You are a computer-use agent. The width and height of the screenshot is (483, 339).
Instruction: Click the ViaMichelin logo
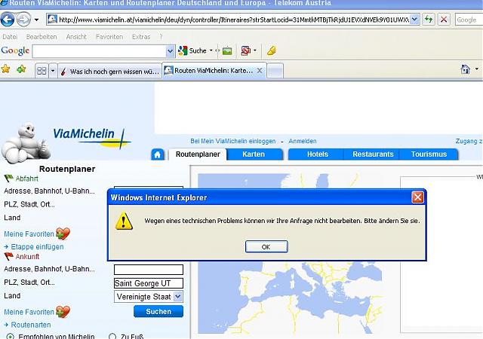click(x=91, y=138)
